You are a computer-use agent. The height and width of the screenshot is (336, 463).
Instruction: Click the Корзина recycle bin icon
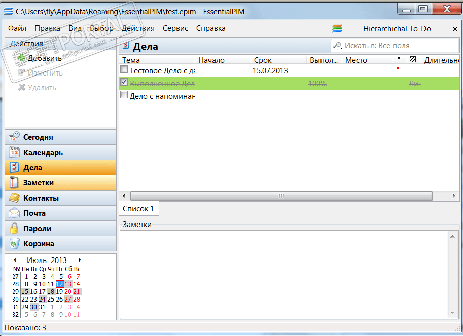(14, 244)
